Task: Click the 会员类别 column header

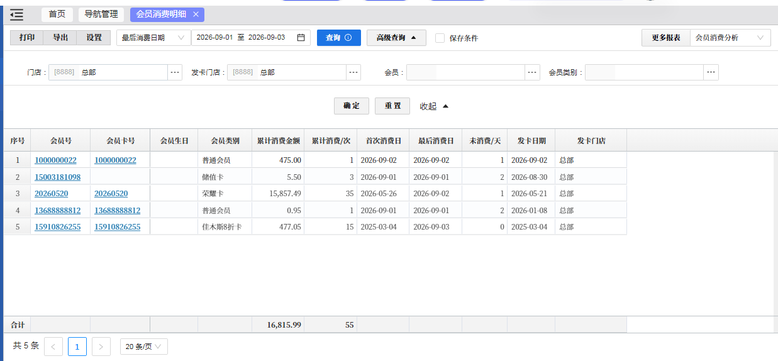Action: click(225, 141)
